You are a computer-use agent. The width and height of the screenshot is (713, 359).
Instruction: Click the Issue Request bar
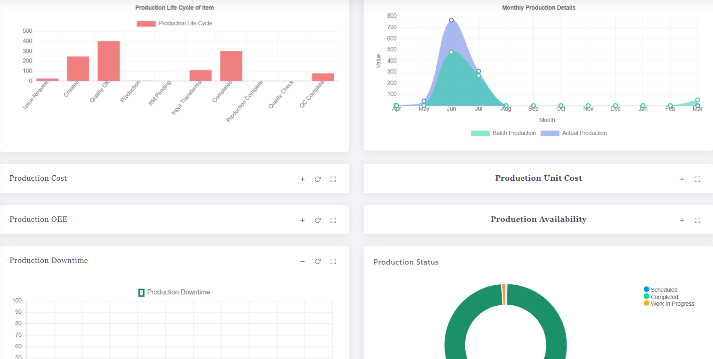[47, 80]
